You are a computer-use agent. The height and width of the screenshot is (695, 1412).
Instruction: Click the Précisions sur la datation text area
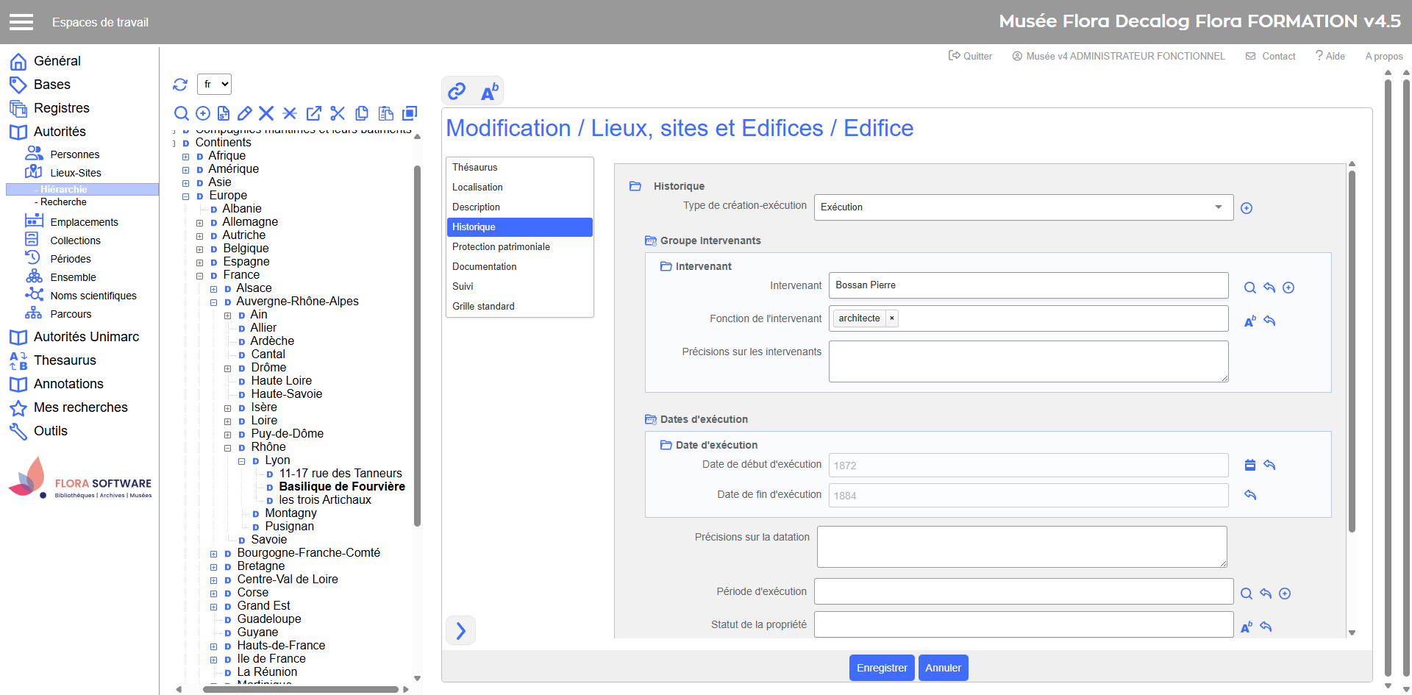click(x=1021, y=546)
